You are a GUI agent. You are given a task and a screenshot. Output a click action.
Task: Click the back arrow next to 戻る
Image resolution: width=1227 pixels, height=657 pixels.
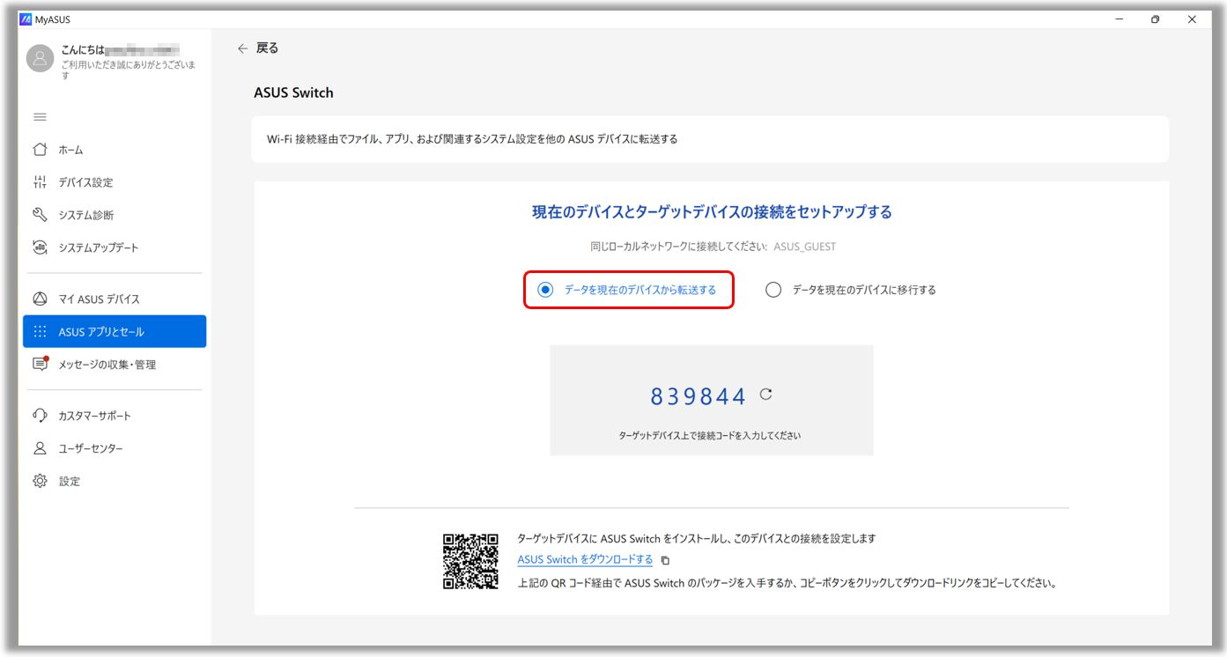click(x=243, y=48)
